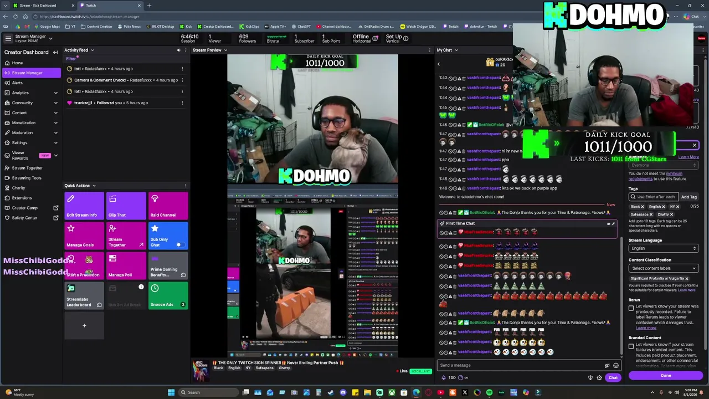709x399 pixels.
Task: Open Streamlabs Leaderboard quick action
Action: pos(84,295)
